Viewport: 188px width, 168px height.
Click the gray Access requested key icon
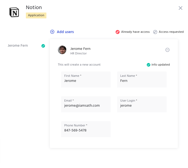coord(155,32)
